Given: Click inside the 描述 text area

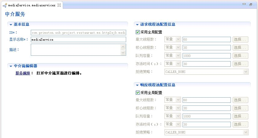Looking at the screenshot, I should point(75,50).
